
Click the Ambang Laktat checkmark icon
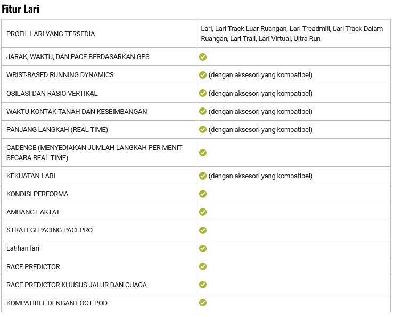[203, 212]
